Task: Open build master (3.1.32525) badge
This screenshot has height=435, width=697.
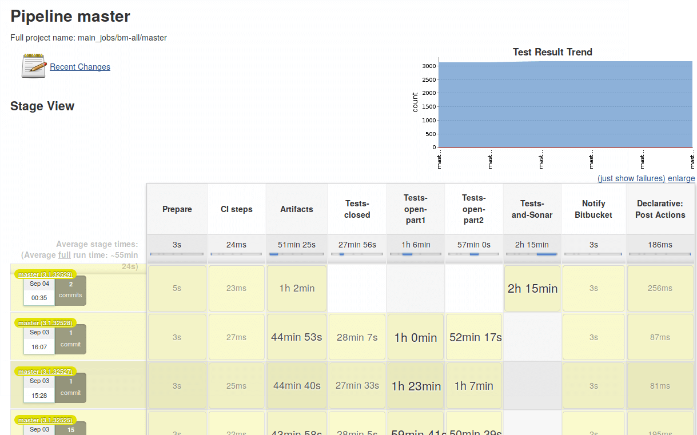Action: [45, 420]
